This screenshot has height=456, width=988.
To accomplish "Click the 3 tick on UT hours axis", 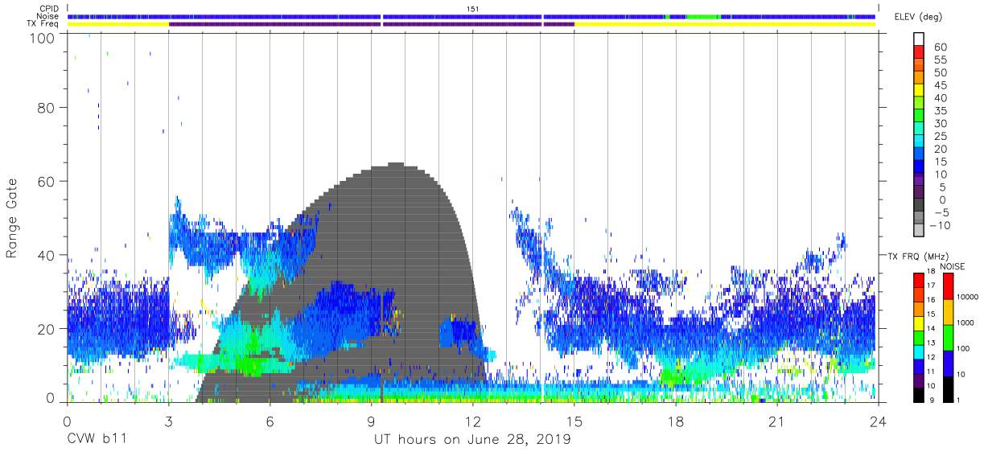I will 168,421.
